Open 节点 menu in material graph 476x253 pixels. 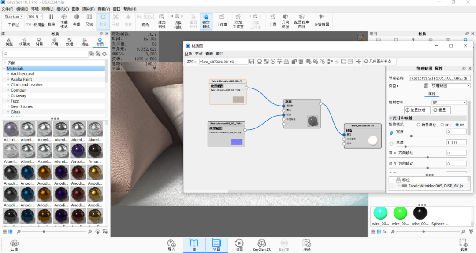click(x=199, y=54)
